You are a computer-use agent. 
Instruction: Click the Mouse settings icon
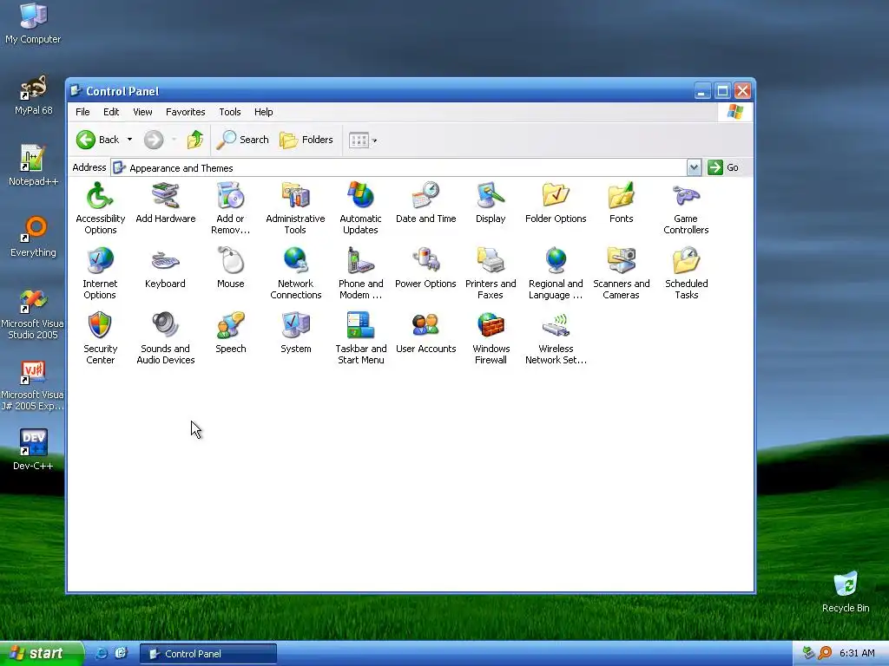tap(230, 268)
